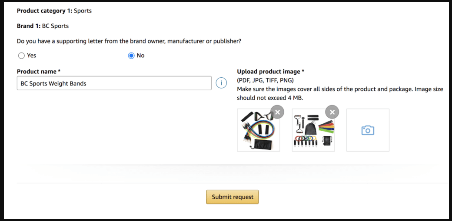Screen dimensions: 452x221
Task: Click the 'Yes' option label text
Action: point(31,56)
